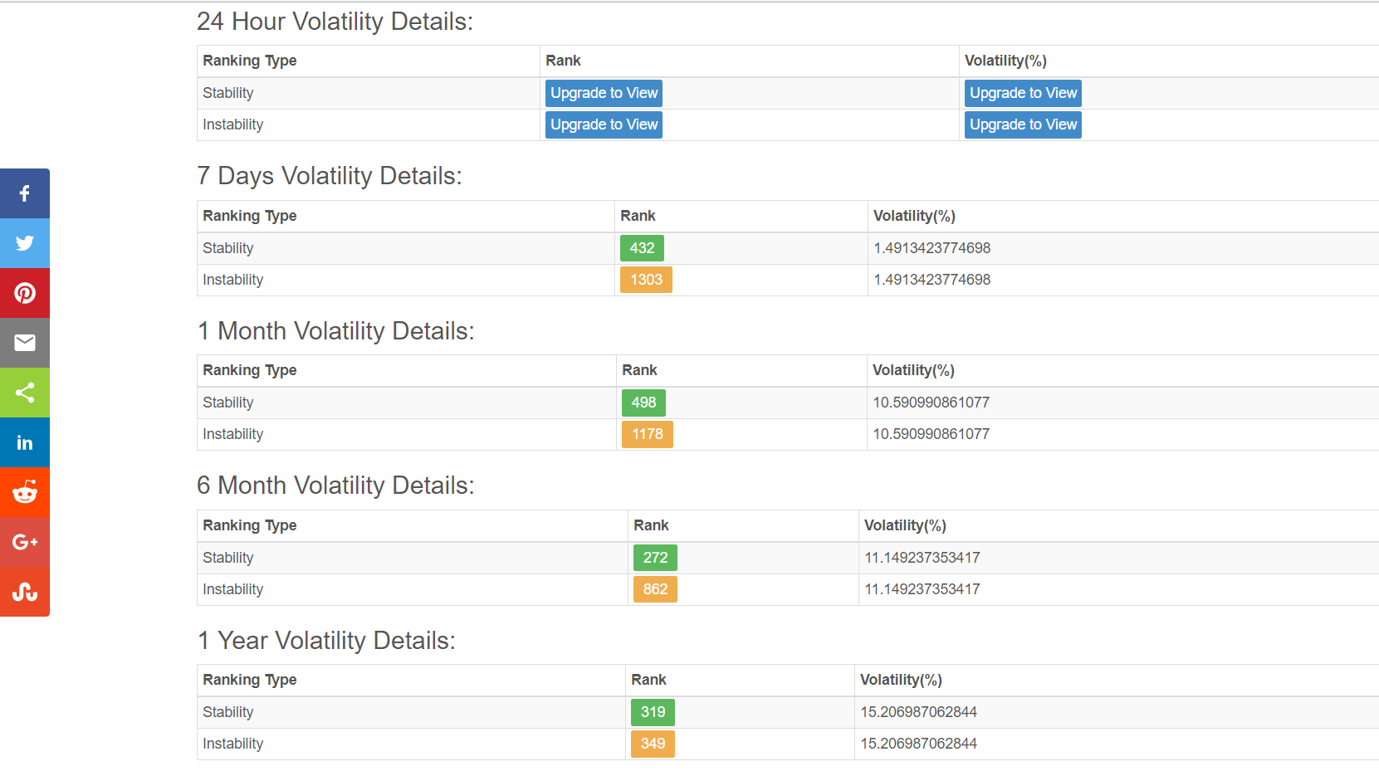Click Instability label in 1 Year table
The image size is (1379, 776).
point(232,744)
